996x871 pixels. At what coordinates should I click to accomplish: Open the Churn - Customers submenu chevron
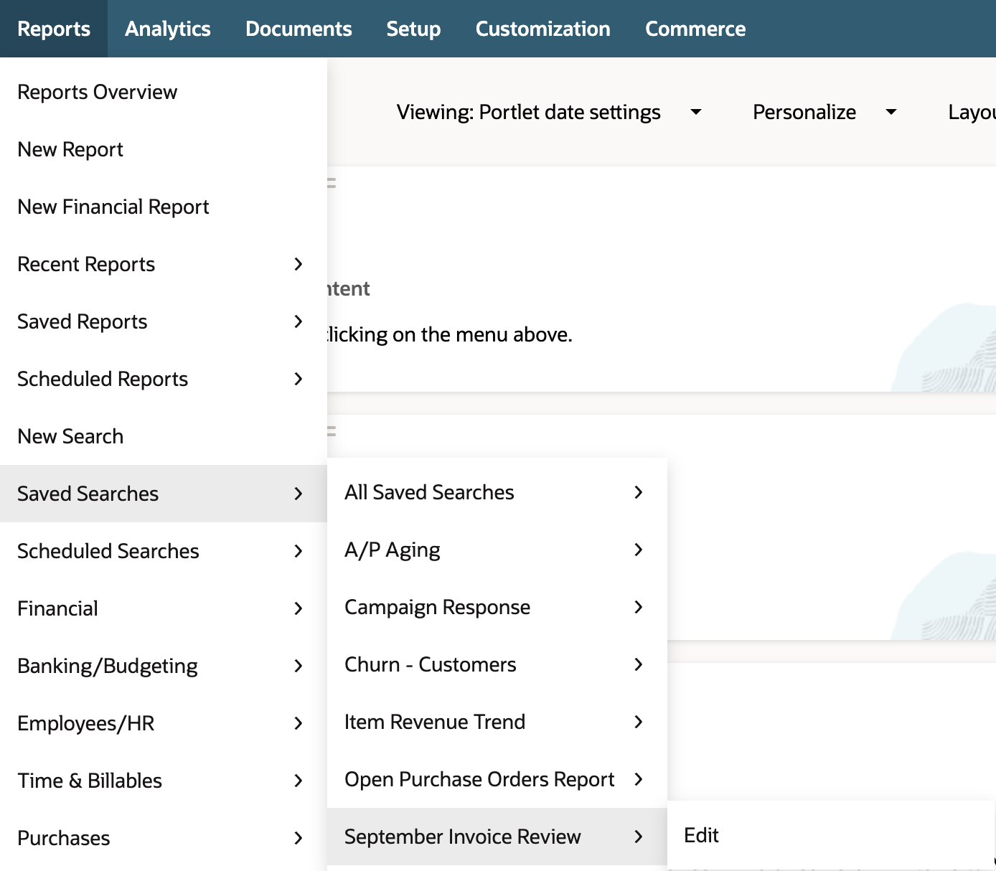pos(639,664)
